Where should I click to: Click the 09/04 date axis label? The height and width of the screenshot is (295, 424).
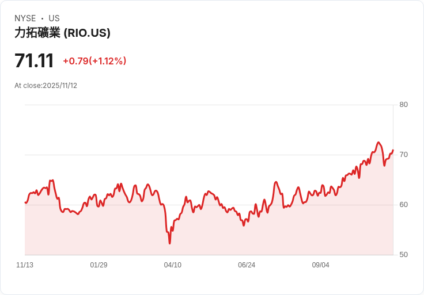click(321, 265)
